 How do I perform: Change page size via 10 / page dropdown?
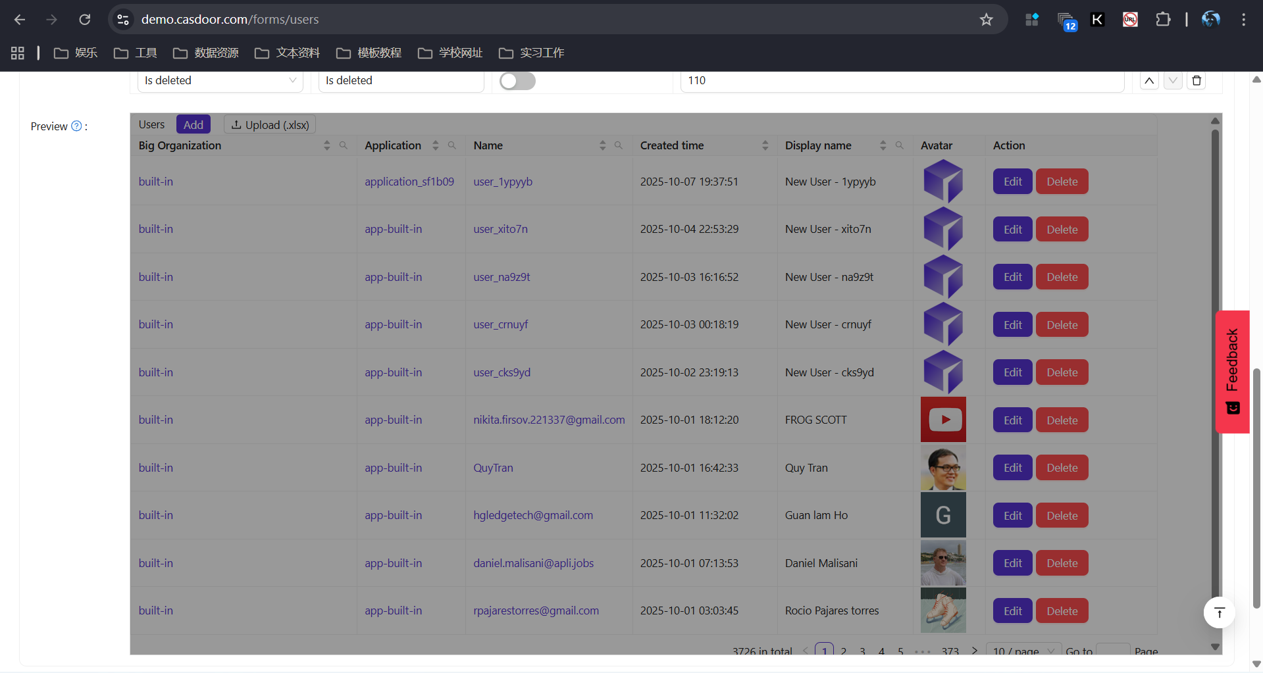1023,651
